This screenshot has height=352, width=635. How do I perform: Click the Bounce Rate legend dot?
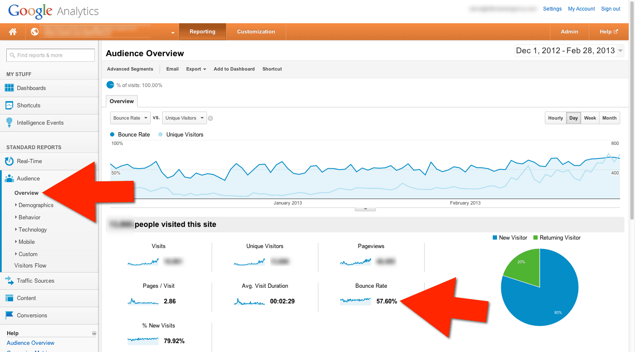coord(112,134)
